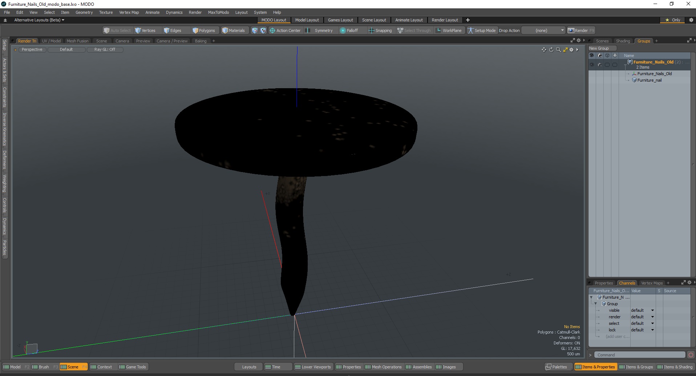Click the viewport rotate icon
The width and height of the screenshot is (696, 376).
pyautogui.click(x=551, y=50)
